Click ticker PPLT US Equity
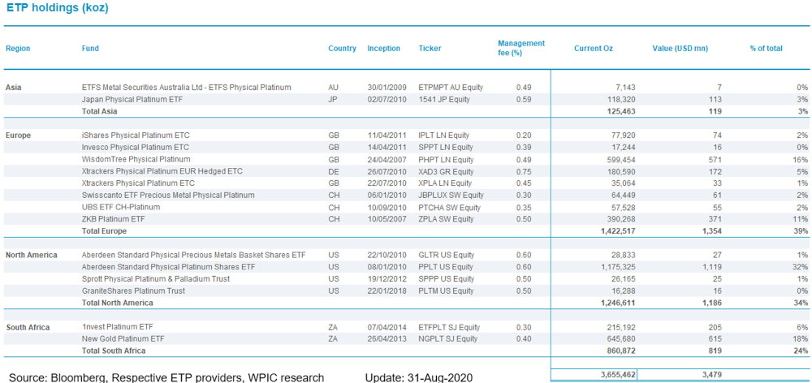Viewport: 812px width, 383px height. 447,267
